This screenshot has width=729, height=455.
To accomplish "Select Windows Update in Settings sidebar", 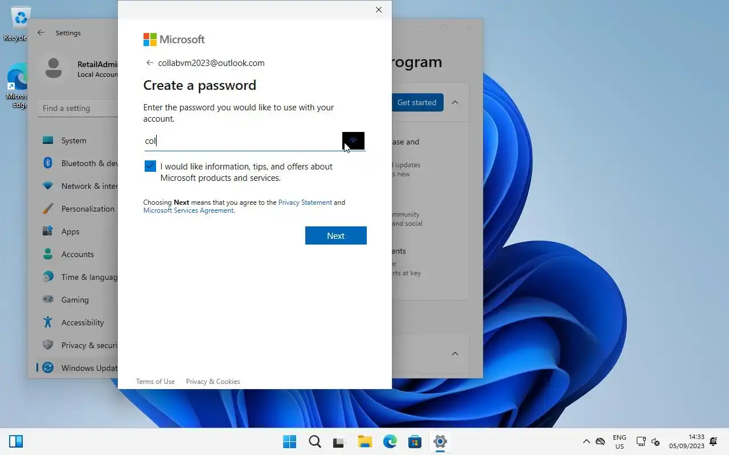I will click(x=77, y=368).
